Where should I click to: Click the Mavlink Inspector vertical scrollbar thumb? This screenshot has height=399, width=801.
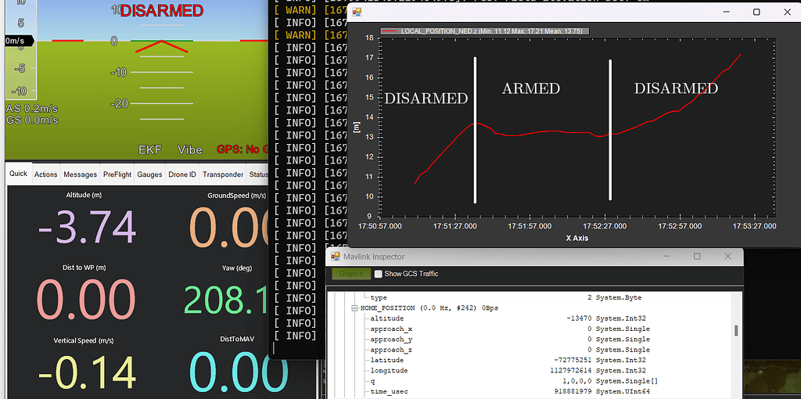click(735, 330)
